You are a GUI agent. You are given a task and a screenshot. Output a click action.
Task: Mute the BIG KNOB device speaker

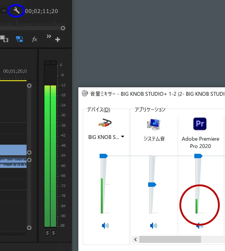(x=105, y=226)
